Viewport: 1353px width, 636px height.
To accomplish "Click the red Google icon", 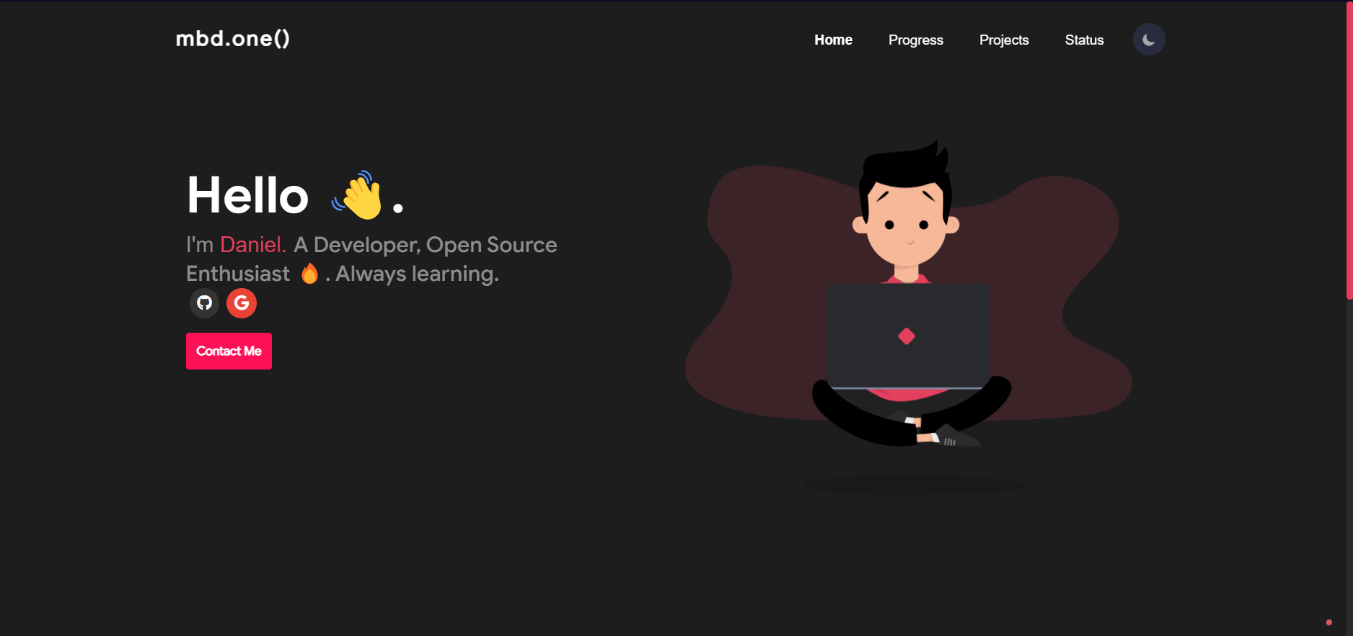I will pyautogui.click(x=242, y=303).
